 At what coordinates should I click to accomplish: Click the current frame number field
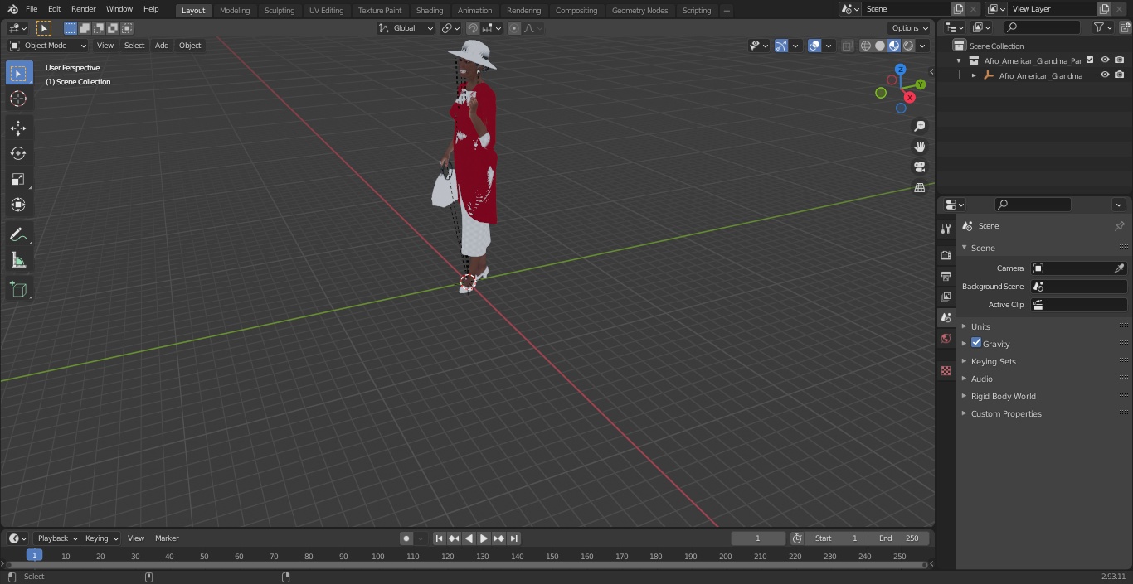coord(758,538)
